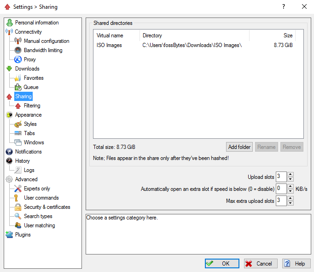
Task: Sort by the Virtual name column header
Action: [116, 35]
